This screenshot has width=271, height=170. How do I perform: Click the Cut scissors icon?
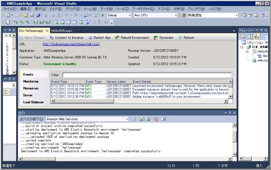[46, 15]
